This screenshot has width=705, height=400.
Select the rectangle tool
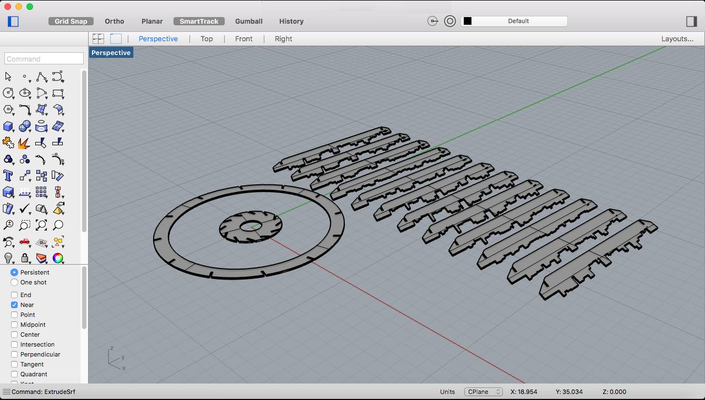pyautogui.click(x=58, y=93)
